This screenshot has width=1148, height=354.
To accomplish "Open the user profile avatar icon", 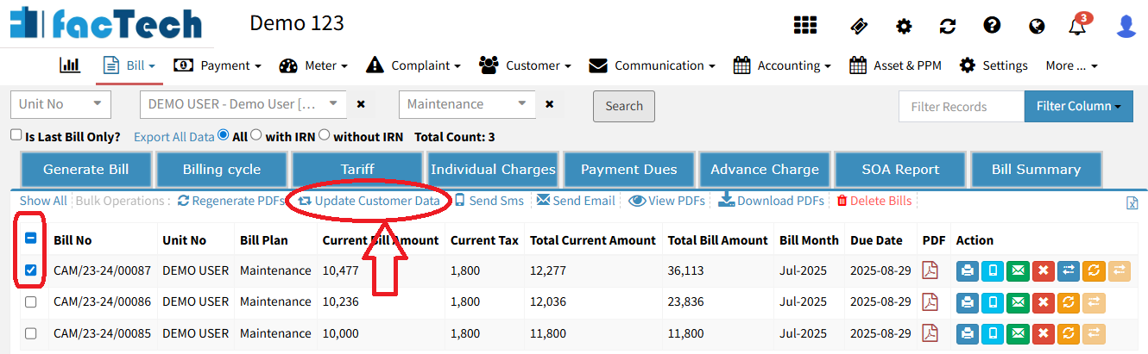I will (1126, 26).
